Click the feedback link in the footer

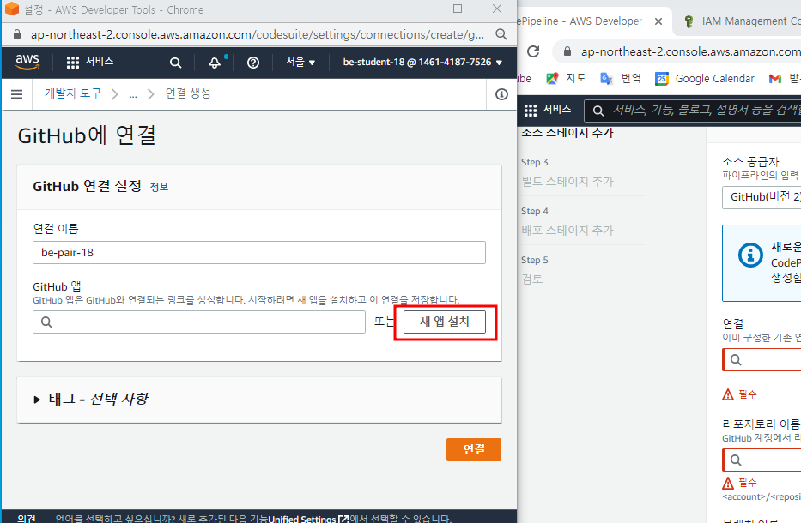(27, 519)
